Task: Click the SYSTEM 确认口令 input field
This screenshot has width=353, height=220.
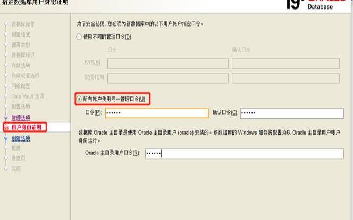Action: [285, 78]
